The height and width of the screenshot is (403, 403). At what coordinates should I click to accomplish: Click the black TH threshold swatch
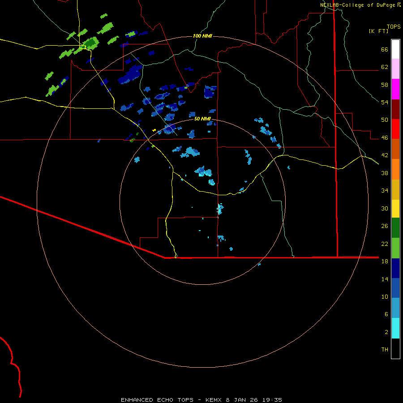395,348
